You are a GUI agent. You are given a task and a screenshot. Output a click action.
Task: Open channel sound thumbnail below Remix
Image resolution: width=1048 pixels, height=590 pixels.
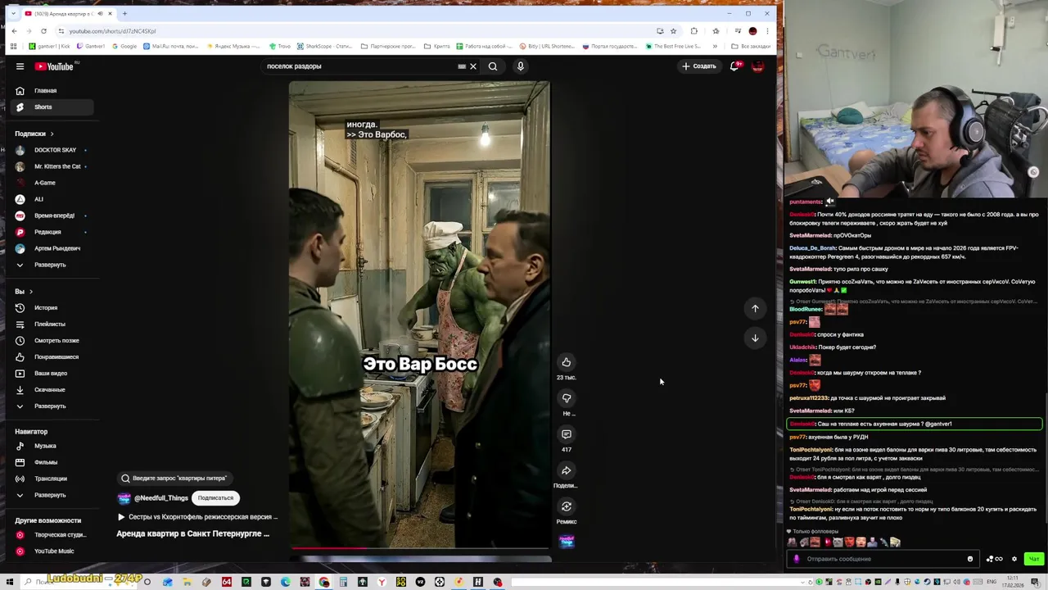coord(567,541)
